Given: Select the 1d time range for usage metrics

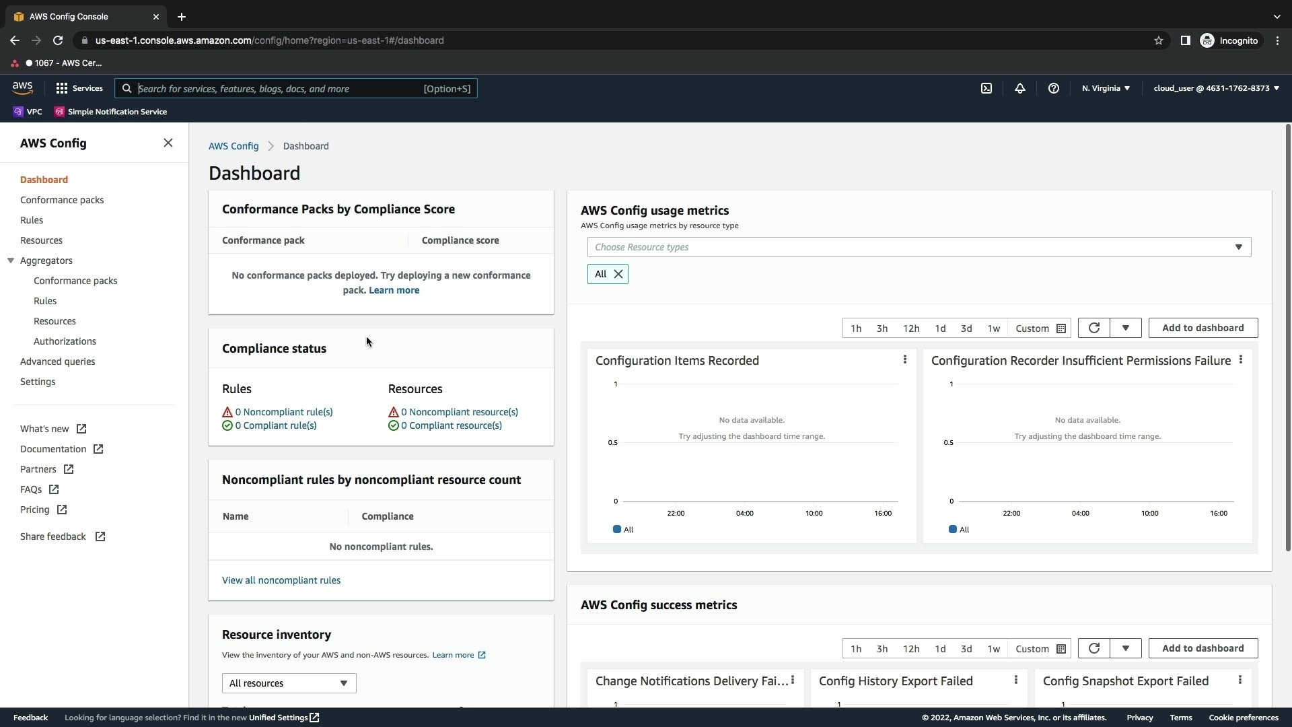Looking at the screenshot, I should pos(940,328).
